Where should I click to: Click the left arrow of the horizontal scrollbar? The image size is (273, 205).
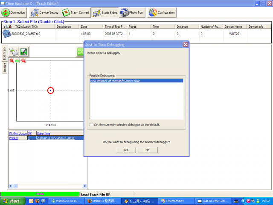(x=11, y=186)
